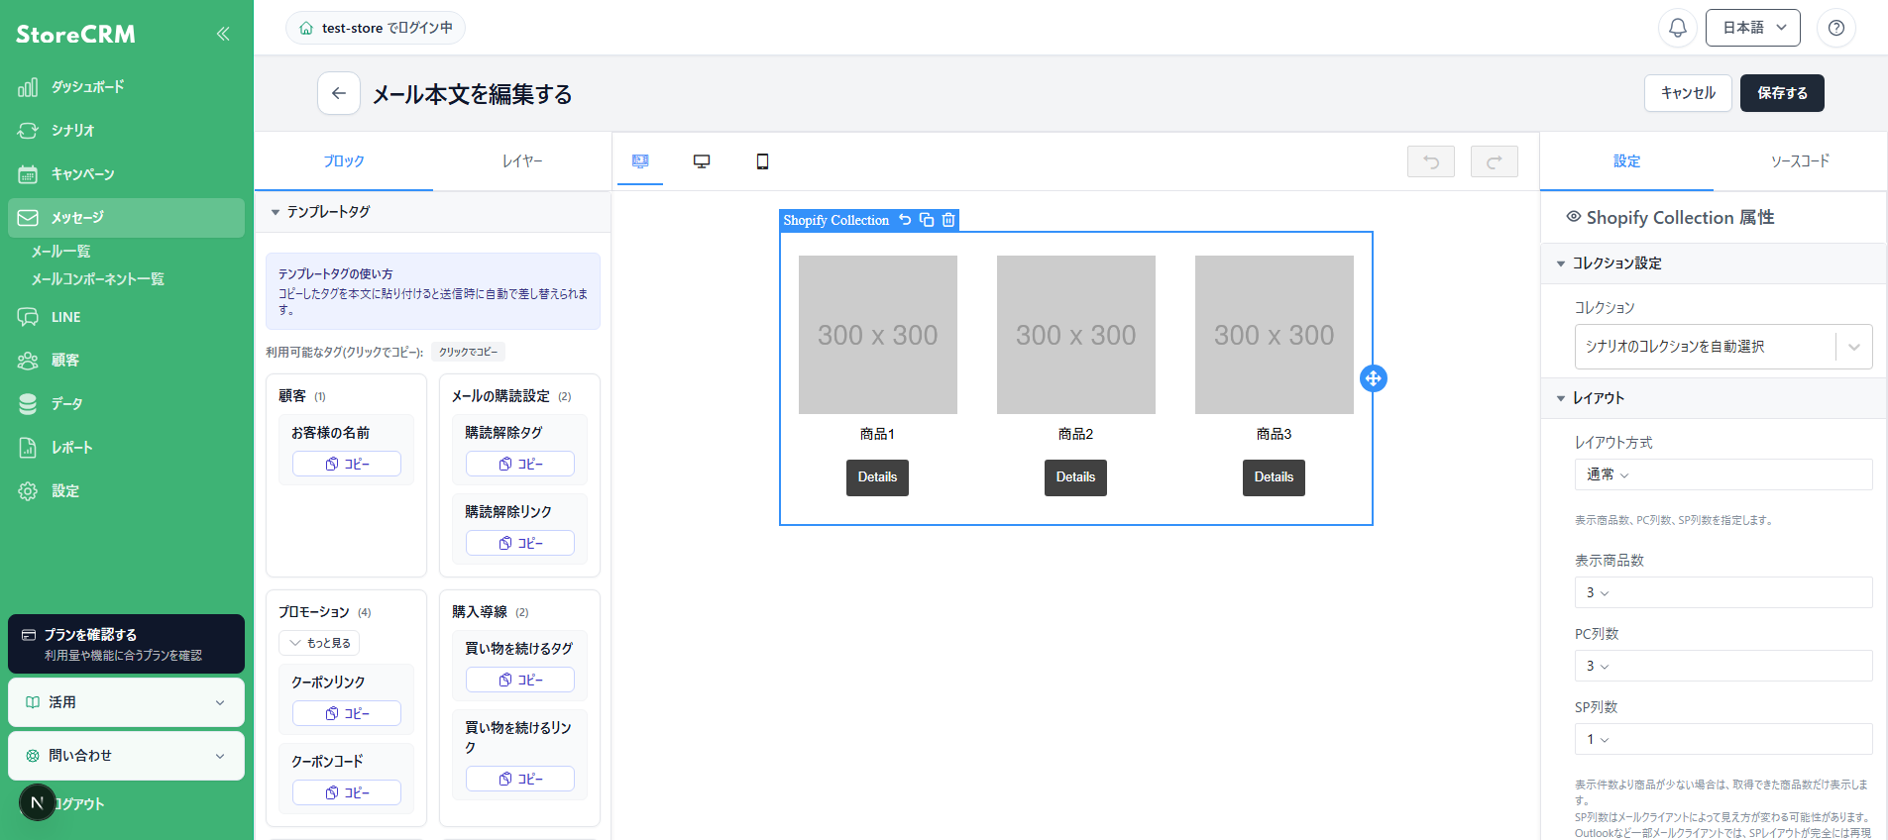Open 顧客 in the sidebar
The width and height of the screenshot is (1888, 840).
pyautogui.click(x=126, y=361)
